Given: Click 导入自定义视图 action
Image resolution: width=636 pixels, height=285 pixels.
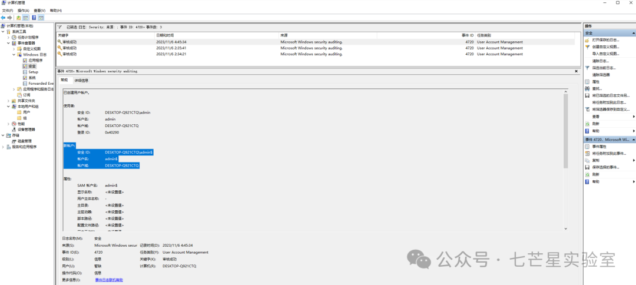Looking at the screenshot, I should click(605, 54).
